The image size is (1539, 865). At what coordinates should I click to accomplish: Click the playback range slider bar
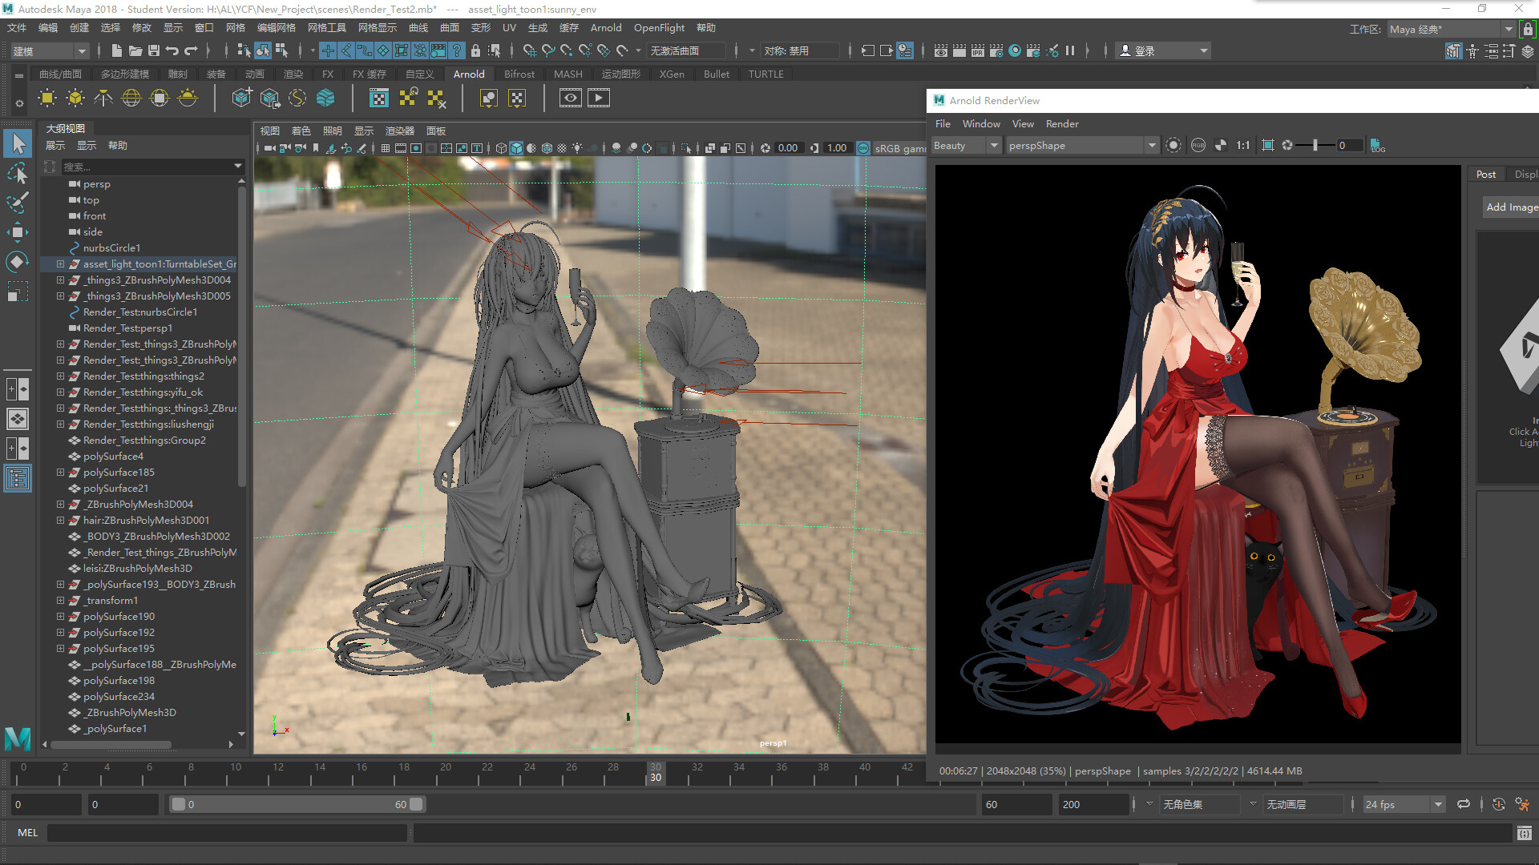[297, 804]
